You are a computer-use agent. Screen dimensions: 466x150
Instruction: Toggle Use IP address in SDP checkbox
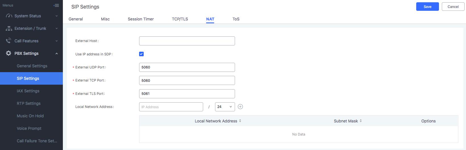141,54
